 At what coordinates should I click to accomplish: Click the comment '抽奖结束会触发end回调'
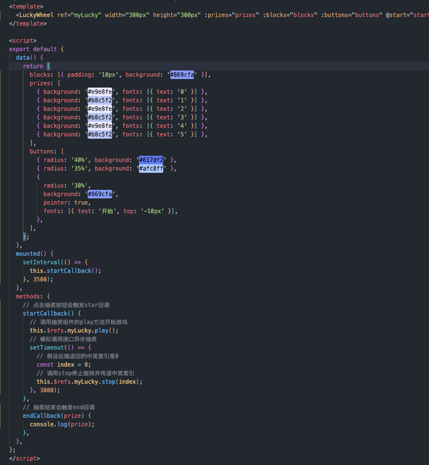tap(59, 408)
